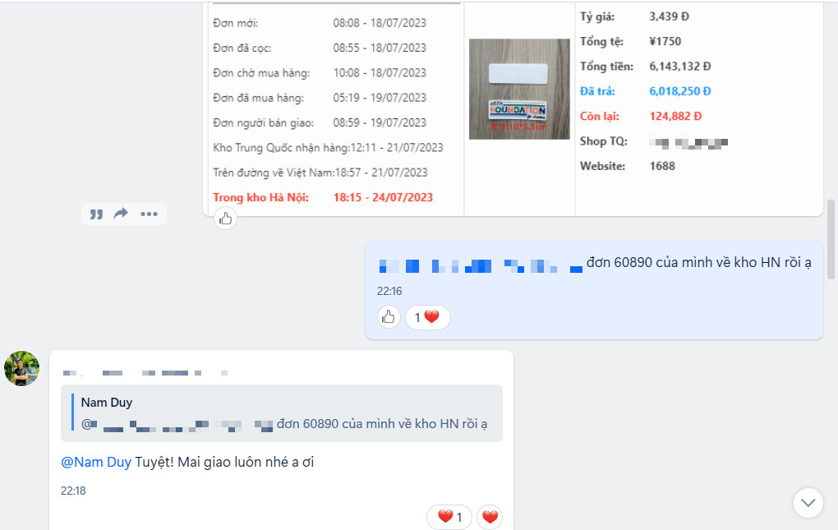The image size is (838, 530).
Task: Open the sender's profile avatar
Action: tap(21, 369)
